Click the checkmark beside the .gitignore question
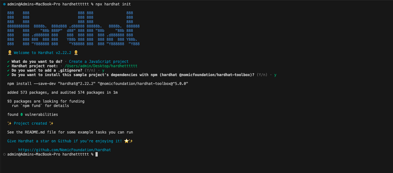The image size is (393, 173). (9, 71)
